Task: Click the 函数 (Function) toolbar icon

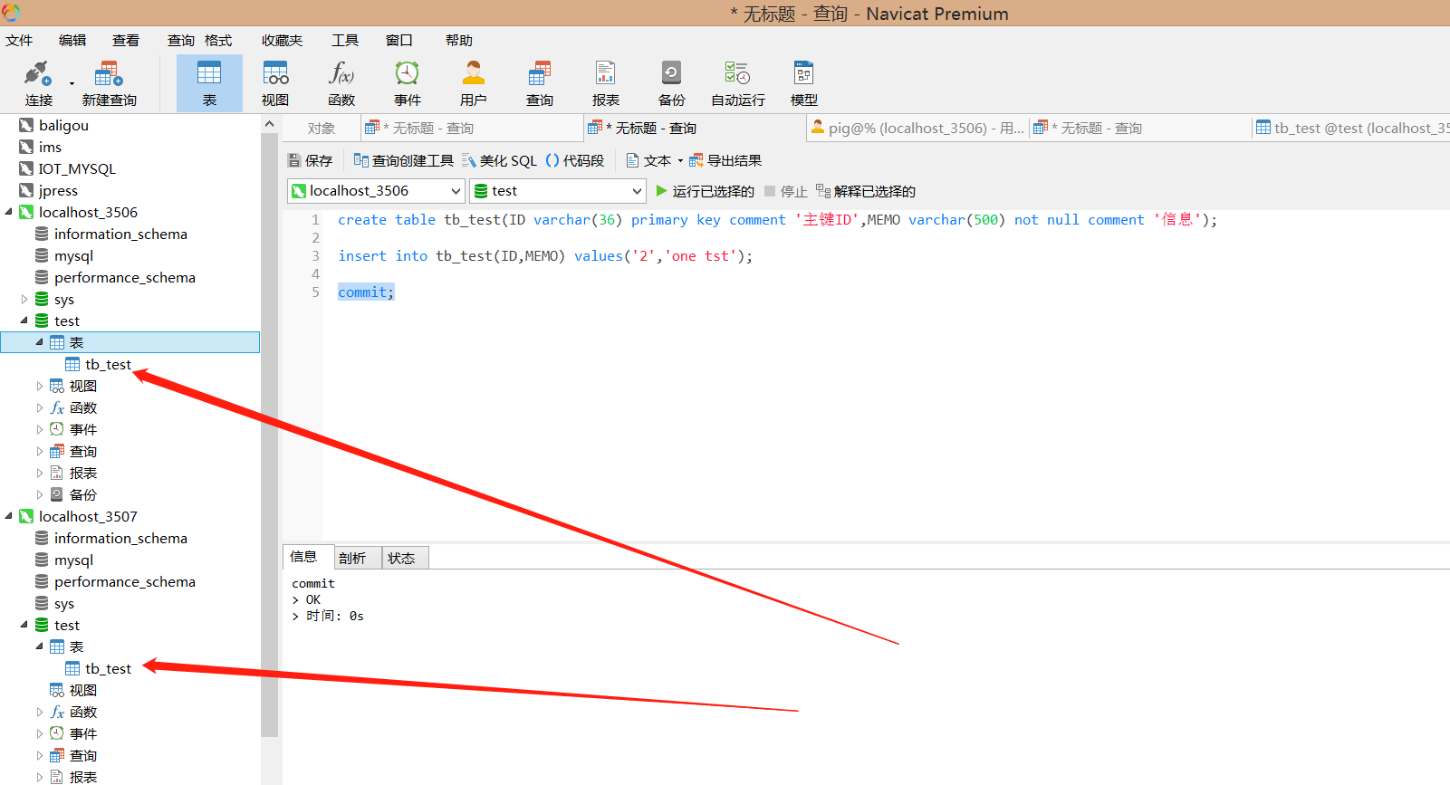Action: pyautogui.click(x=341, y=83)
